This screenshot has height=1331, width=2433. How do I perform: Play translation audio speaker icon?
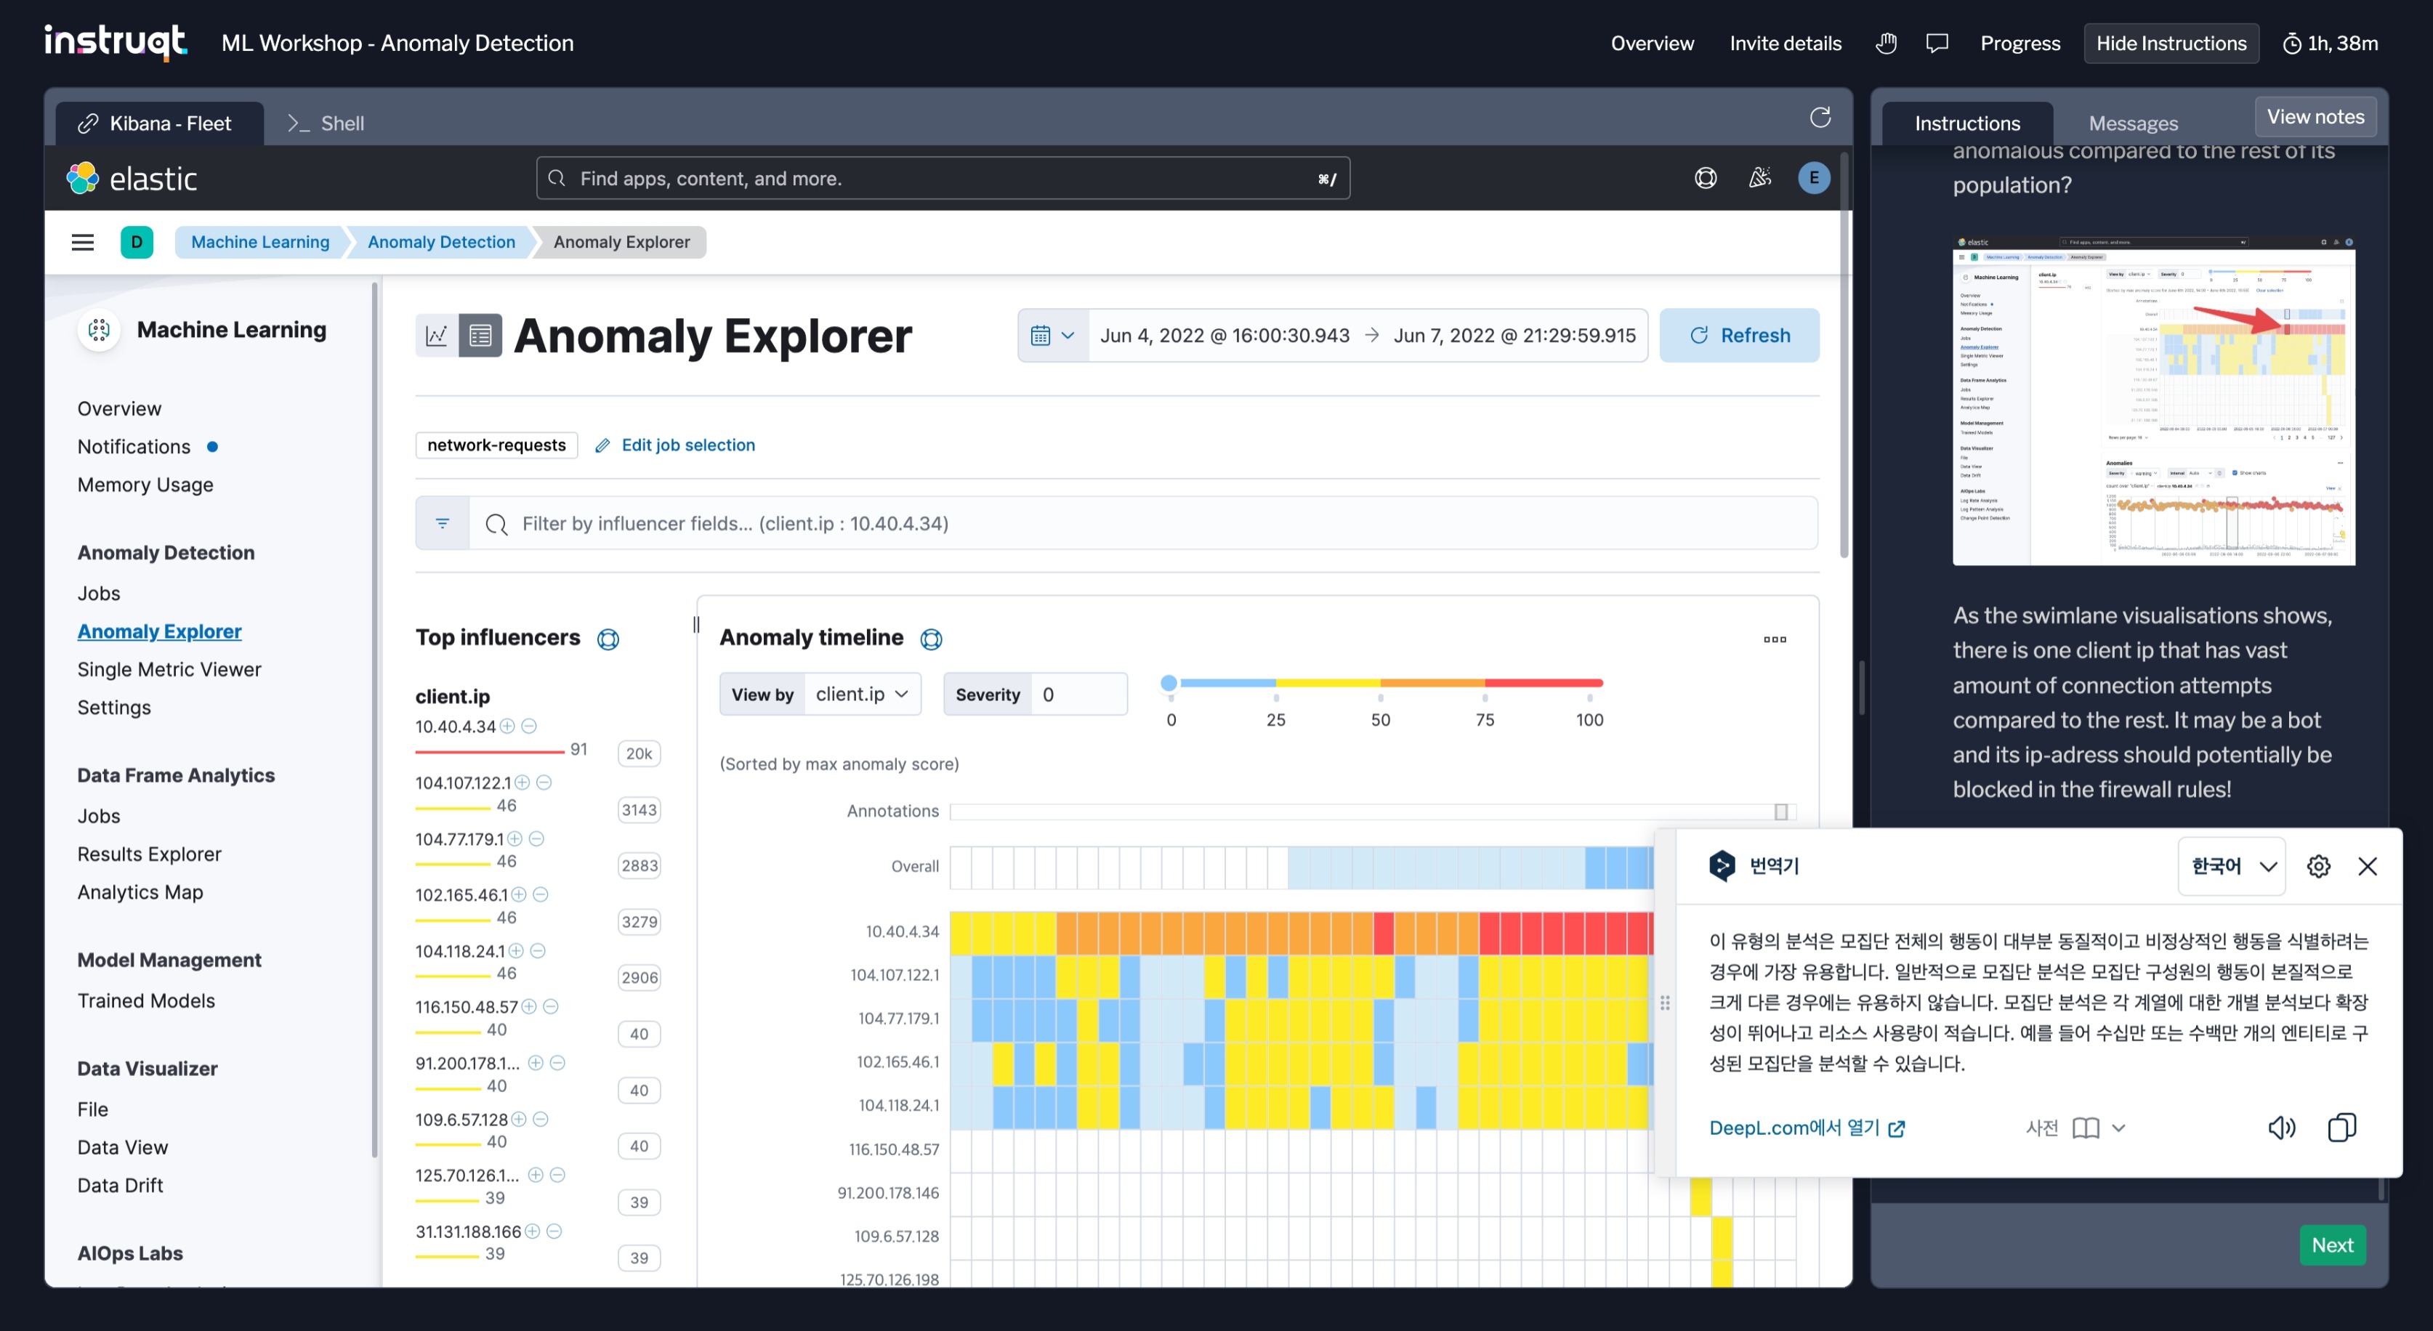tap(2281, 1127)
